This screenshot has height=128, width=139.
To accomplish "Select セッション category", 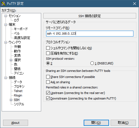I will (x=14, y=16).
